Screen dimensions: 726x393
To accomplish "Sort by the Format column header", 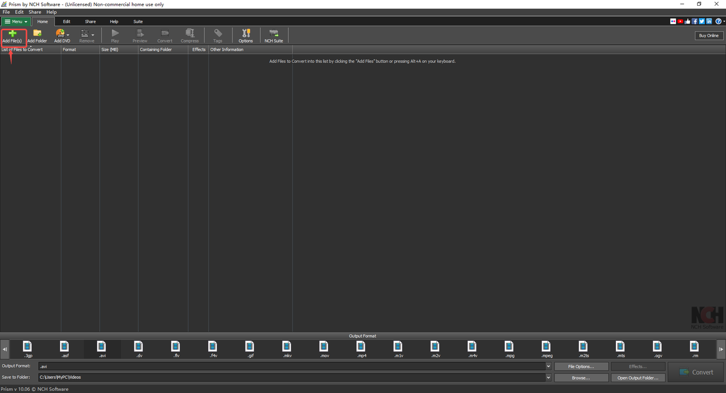I will pyautogui.click(x=80, y=49).
